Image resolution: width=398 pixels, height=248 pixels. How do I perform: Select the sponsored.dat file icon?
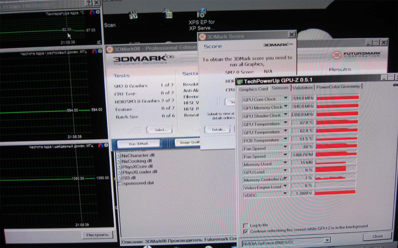pos(120,183)
